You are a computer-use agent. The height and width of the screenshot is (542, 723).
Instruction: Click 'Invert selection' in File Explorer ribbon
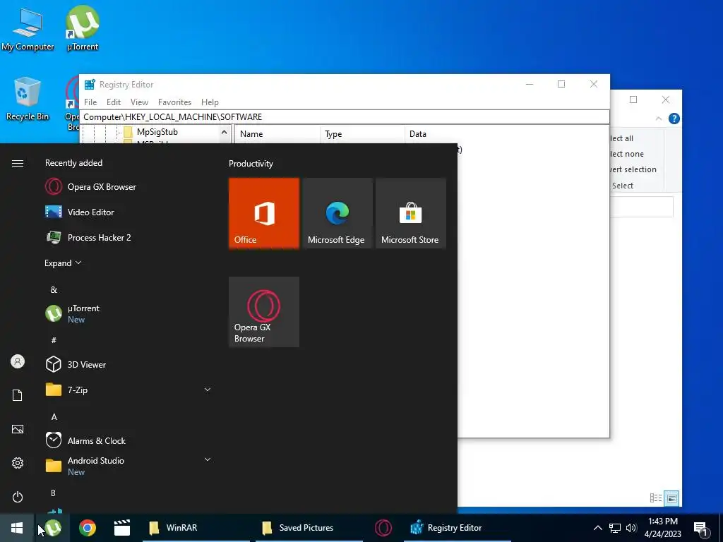[x=633, y=169]
